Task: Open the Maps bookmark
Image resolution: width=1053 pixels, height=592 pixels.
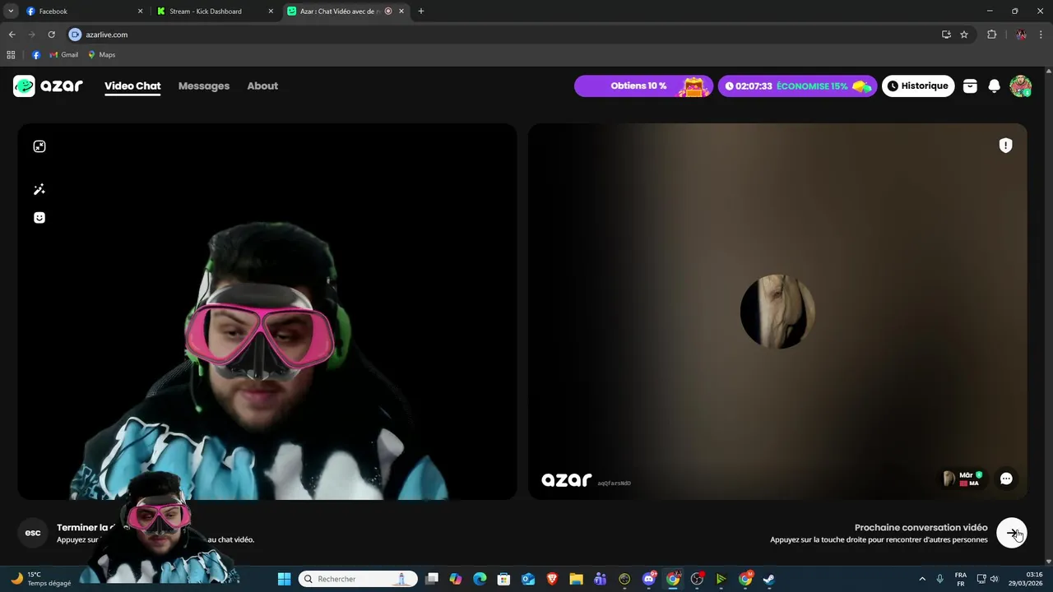Action: tap(102, 55)
